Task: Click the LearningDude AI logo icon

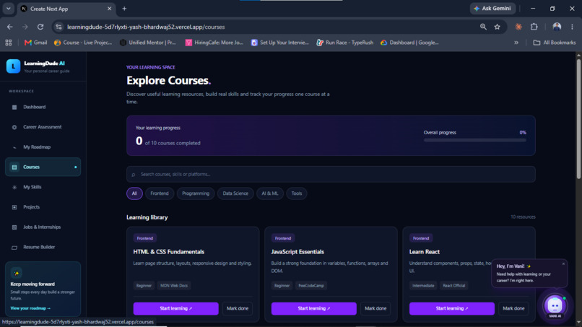Action: [14, 66]
